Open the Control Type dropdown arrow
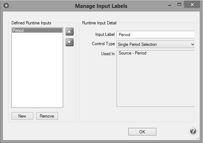This screenshot has width=203, height=143. point(193,44)
